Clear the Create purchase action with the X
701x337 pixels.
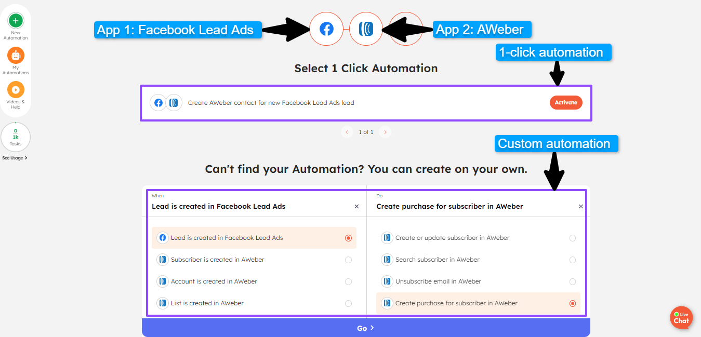pyautogui.click(x=580, y=206)
